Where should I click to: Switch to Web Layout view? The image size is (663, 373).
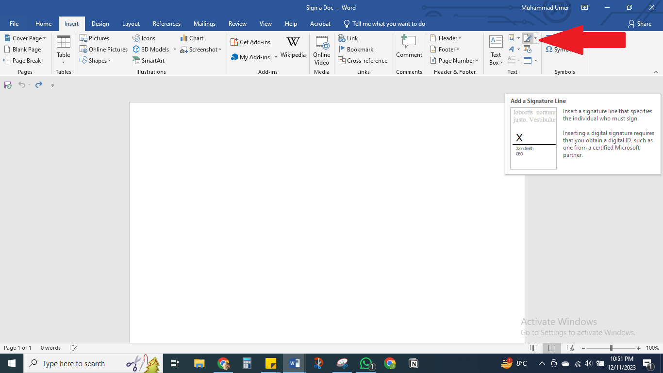point(570,348)
